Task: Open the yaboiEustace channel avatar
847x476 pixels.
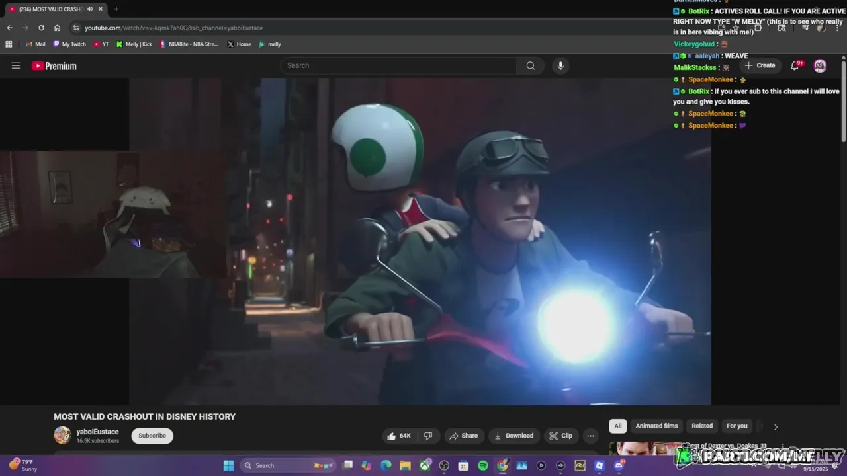Action: (62, 435)
